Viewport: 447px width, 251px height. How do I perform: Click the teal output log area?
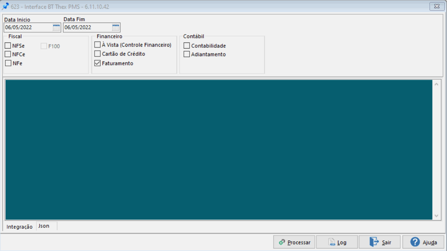219,150
